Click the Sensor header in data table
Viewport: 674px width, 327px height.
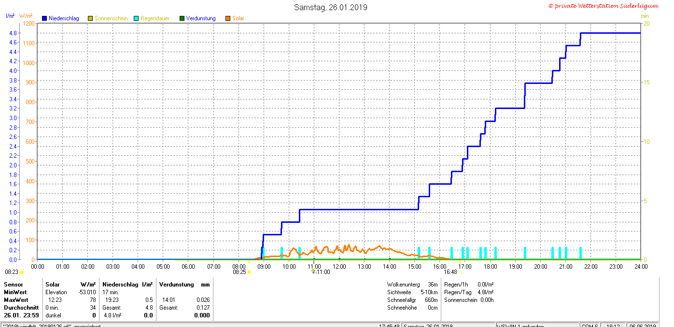pos(14,285)
